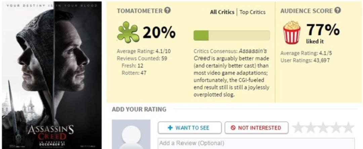Open the Assassin's Creed movie poster
363x149 pixels.
pyautogui.click(x=52, y=75)
